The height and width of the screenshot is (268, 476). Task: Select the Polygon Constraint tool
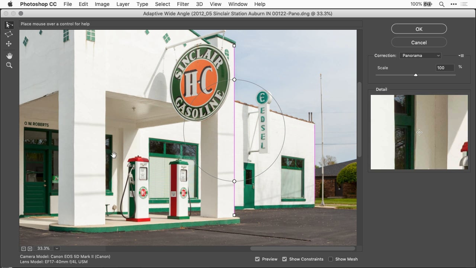click(x=9, y=34)
